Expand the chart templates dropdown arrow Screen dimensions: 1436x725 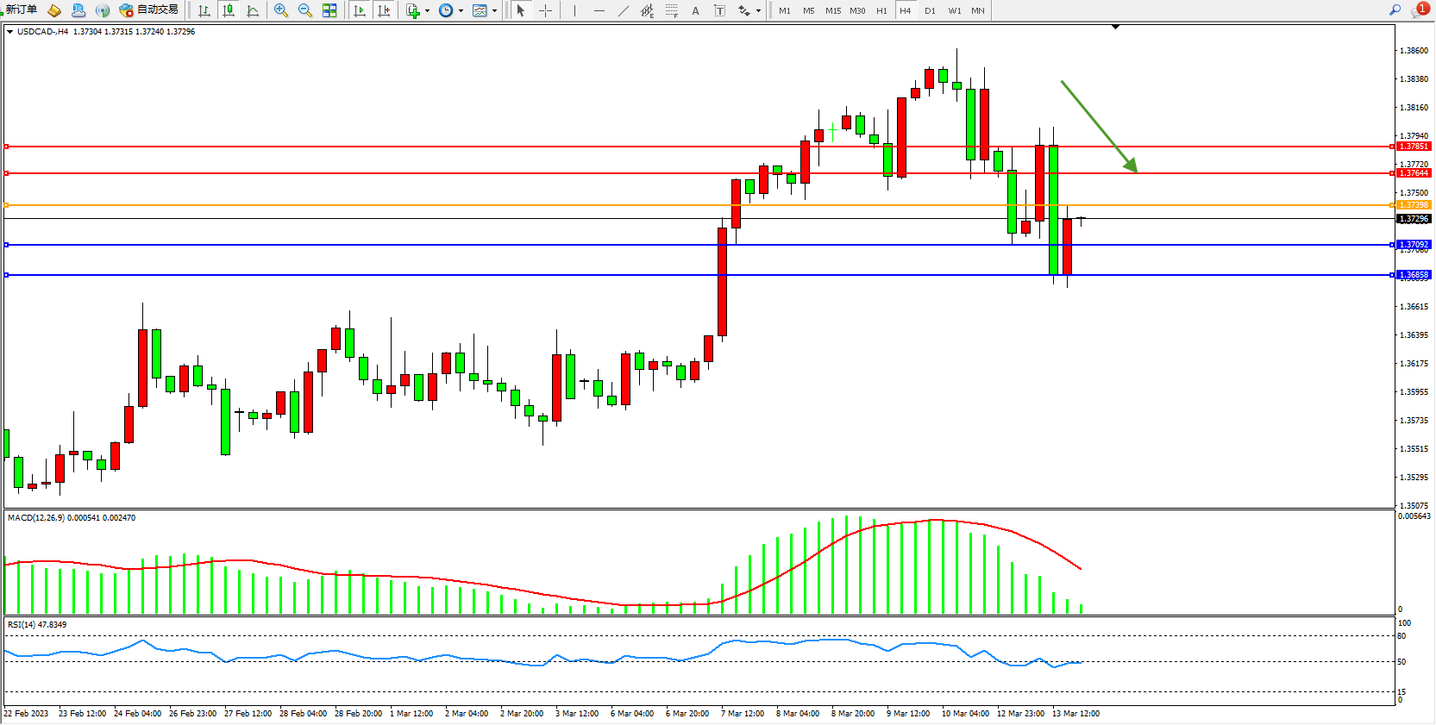494,11
